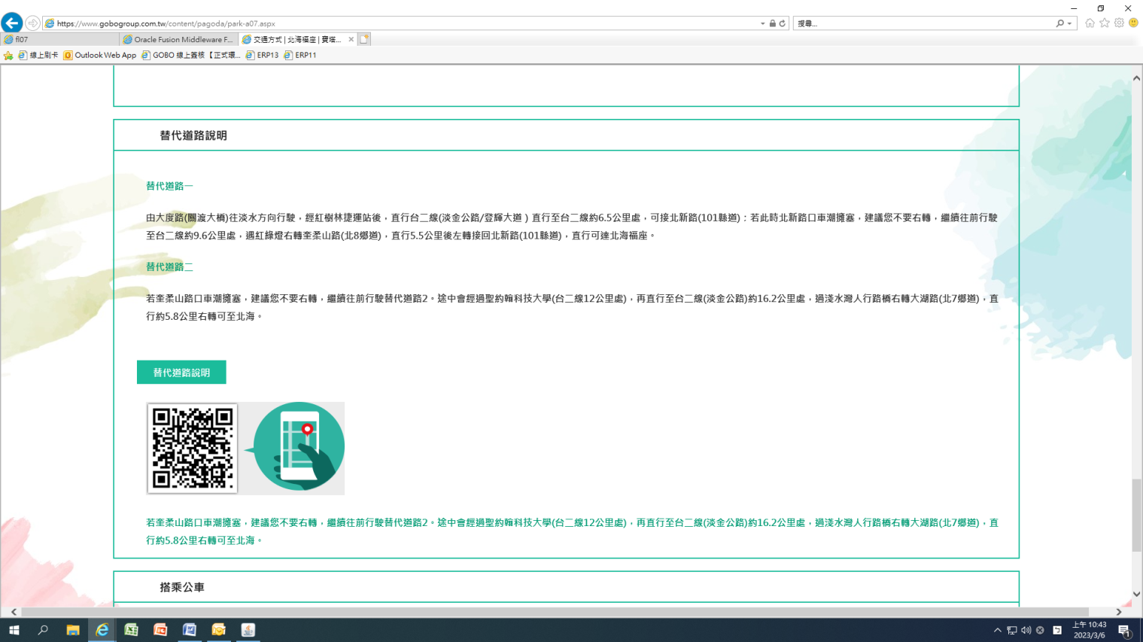Click the smiley feedback icon
This screenshot has width=1143, height=642.
[x=1133, y=23]
